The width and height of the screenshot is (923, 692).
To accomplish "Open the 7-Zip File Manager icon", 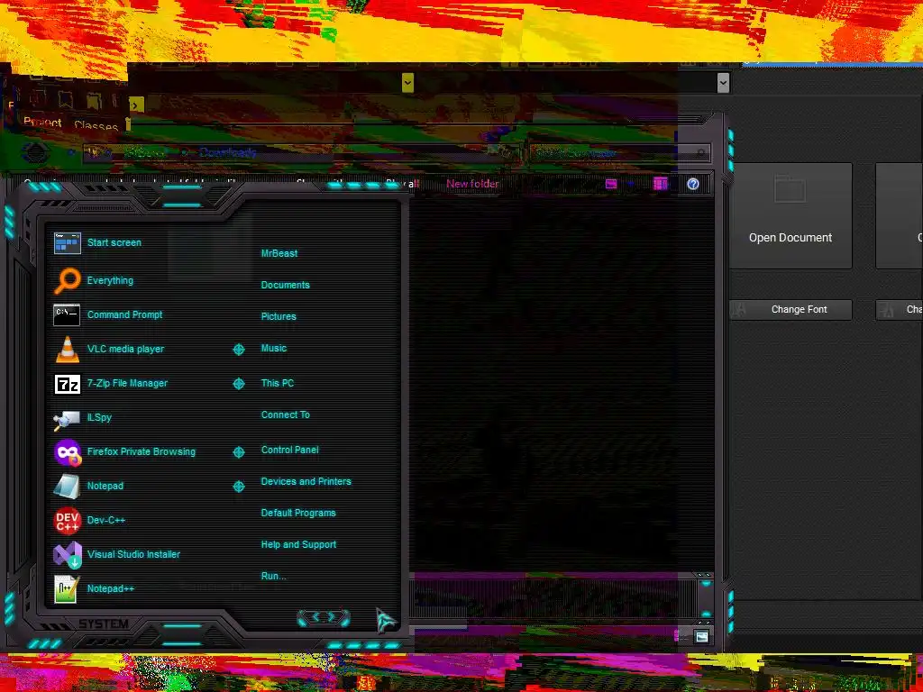I will tap(67, 384).
